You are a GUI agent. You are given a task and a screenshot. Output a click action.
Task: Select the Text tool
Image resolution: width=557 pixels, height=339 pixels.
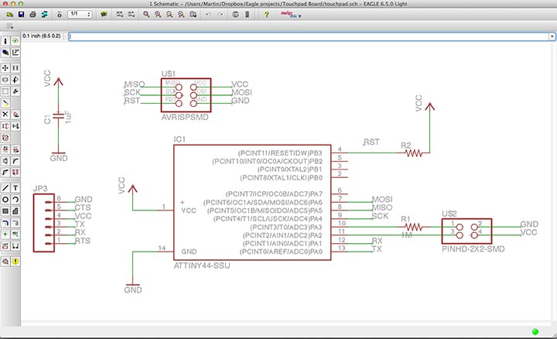pos(15,188)
